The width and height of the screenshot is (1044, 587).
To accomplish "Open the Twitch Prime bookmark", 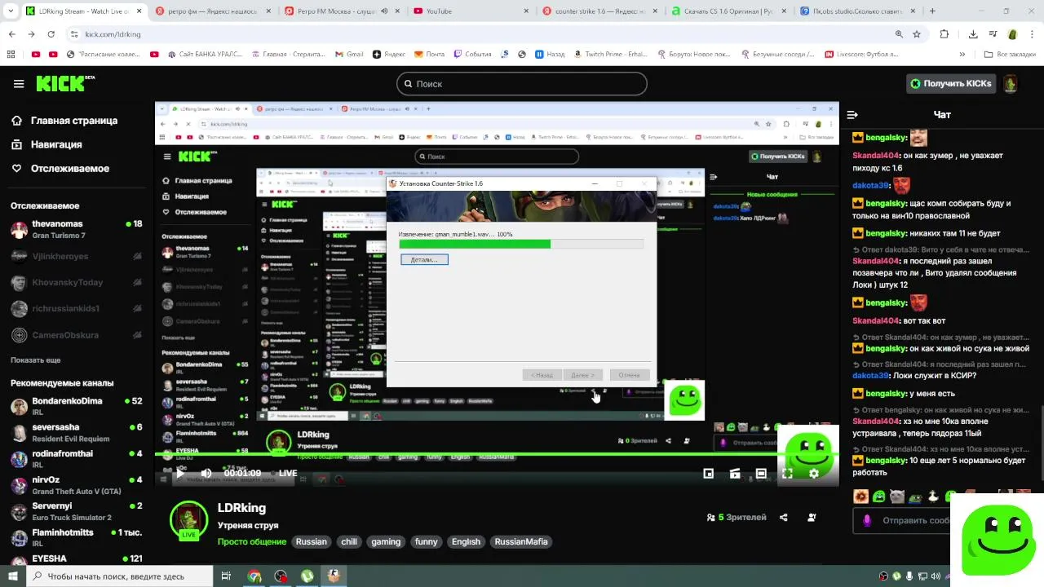I will click(x=611, y=54).
